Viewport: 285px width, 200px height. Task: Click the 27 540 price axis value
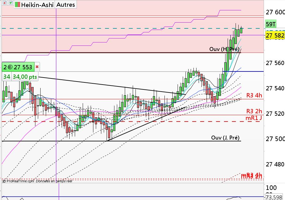coord(275,89)
